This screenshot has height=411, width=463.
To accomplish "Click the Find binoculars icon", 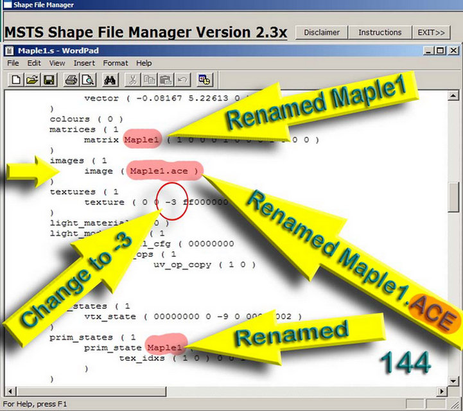I will click(x=110, y=80).
